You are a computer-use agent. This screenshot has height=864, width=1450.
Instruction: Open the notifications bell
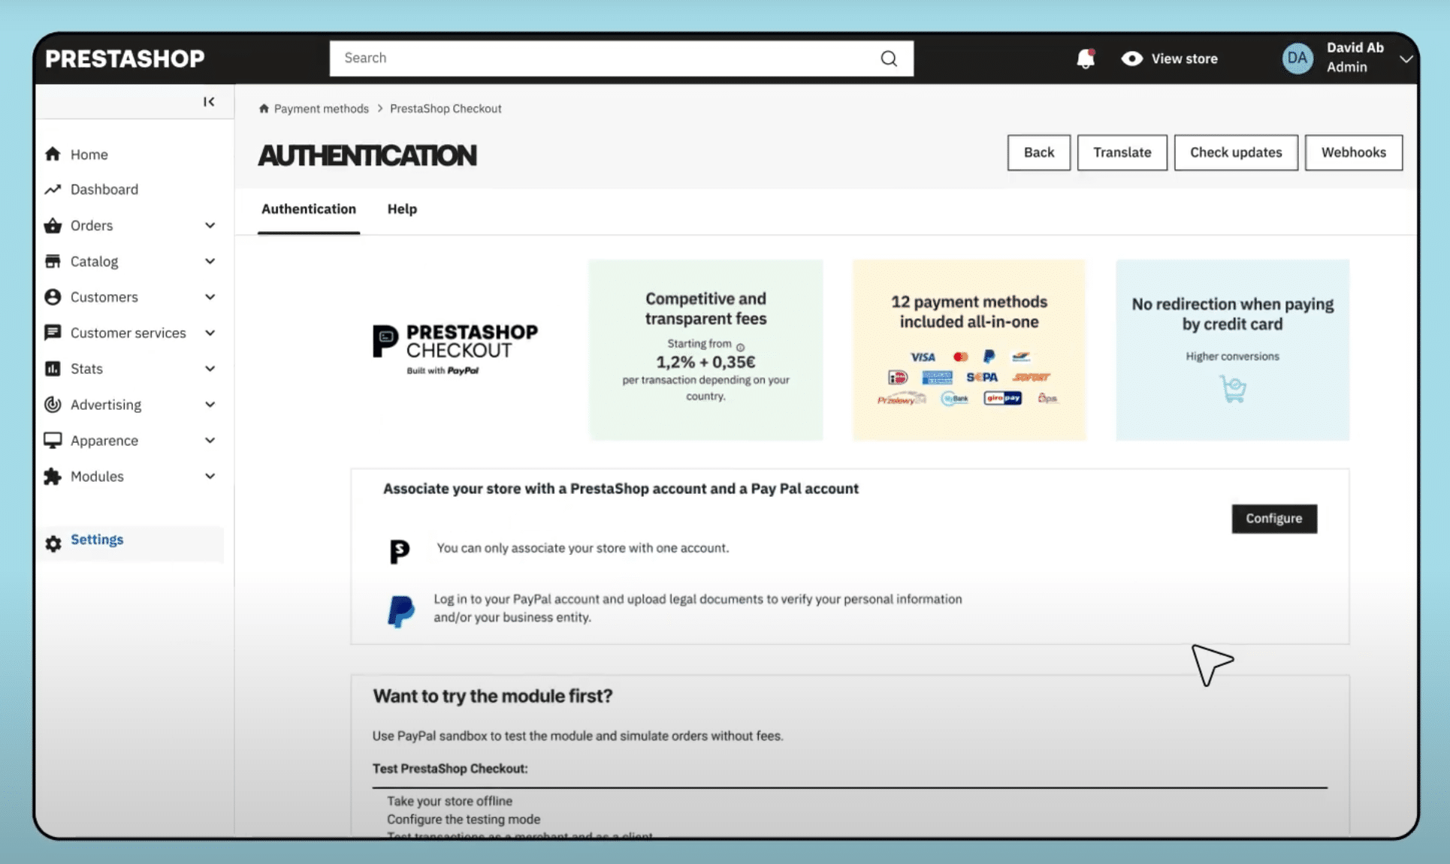(x=1085, y=58)
